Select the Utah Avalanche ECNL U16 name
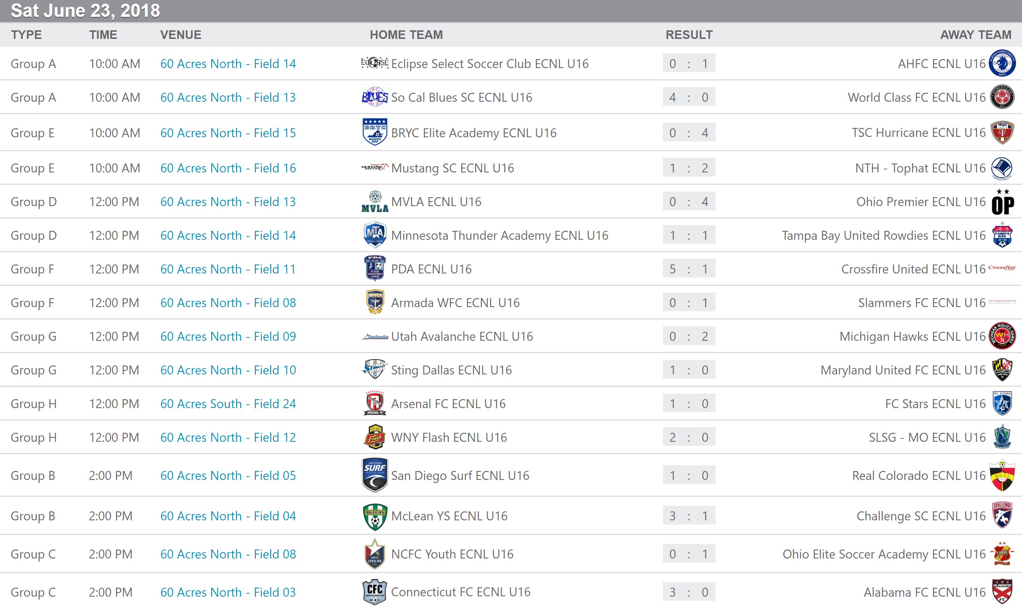Screen dimensions: 1022x609 (462, 337)
